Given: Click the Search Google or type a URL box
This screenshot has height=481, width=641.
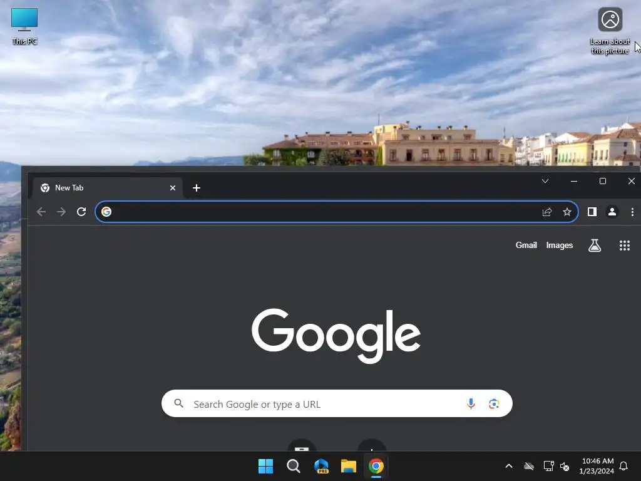Looking at the screenshot, I should (x=337, y=404).
